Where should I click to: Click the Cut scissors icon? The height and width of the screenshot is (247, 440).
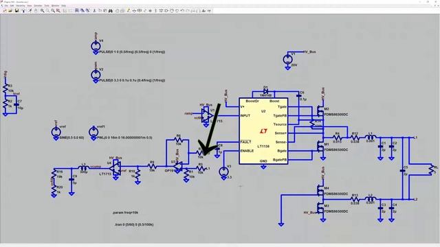[x=94, y=11]
